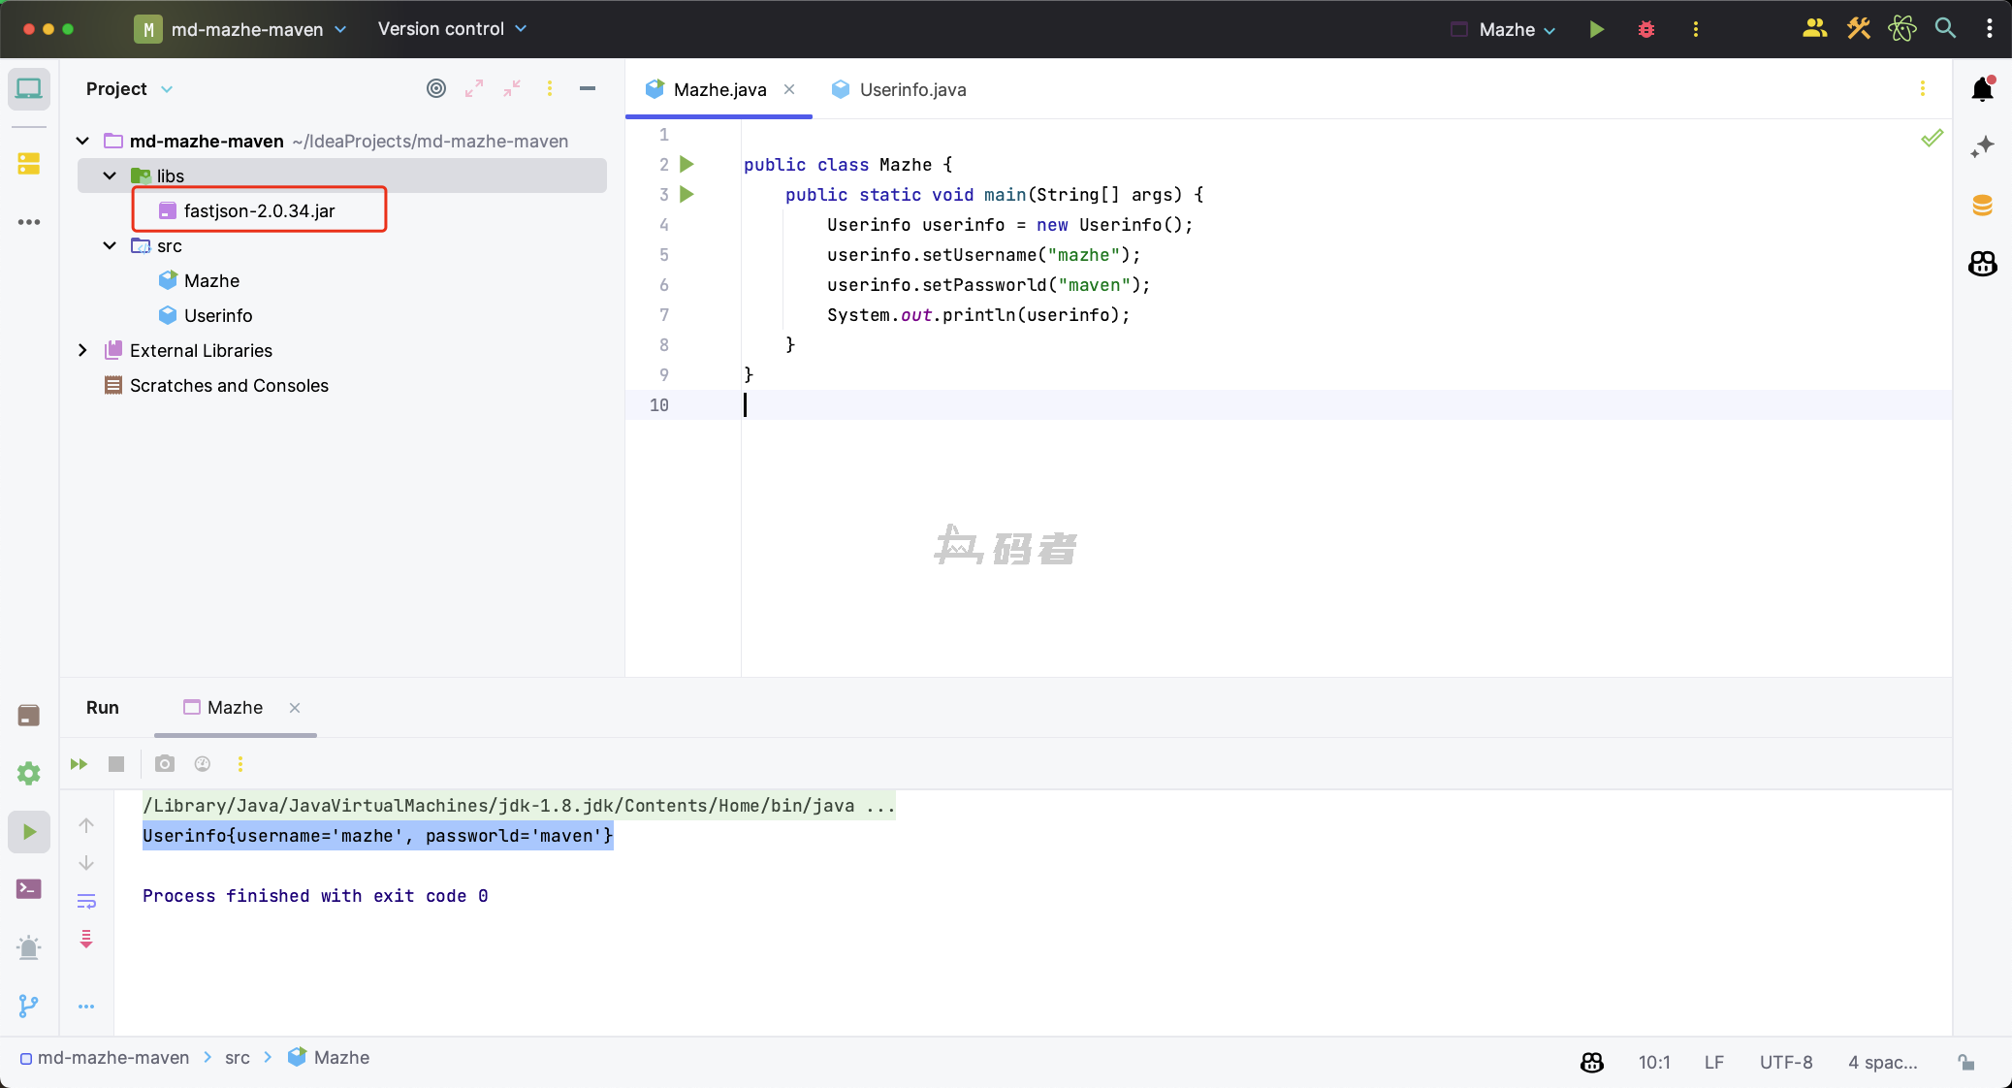Toggle read-only lock in status bar
This screenshot has width=2012, height=1088.
point(1965,1062)
